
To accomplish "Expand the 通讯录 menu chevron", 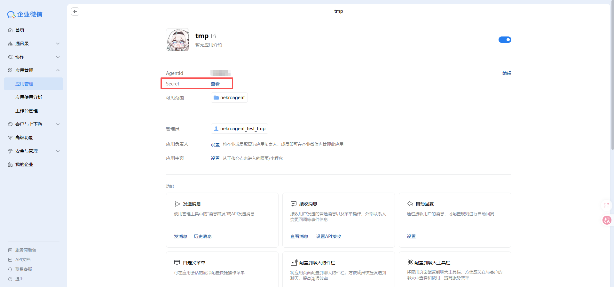I will point(58,44).
